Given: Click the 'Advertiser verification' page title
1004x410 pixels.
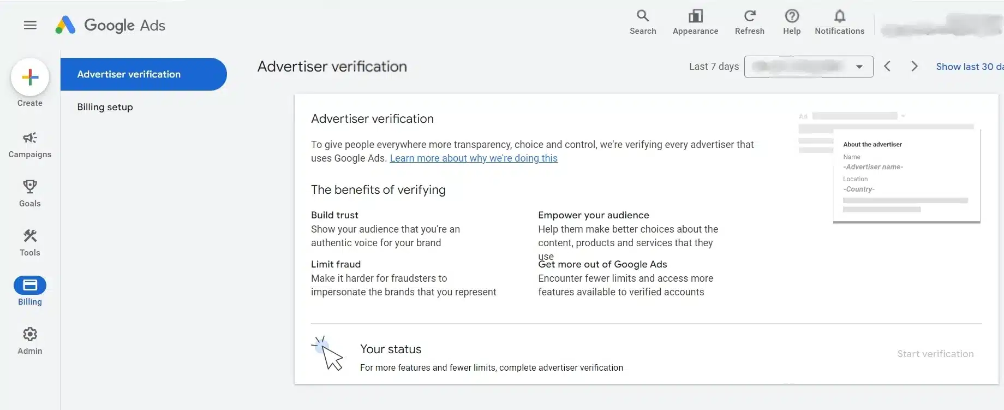Looking at the screenshot, I should (x=332, y=67).
